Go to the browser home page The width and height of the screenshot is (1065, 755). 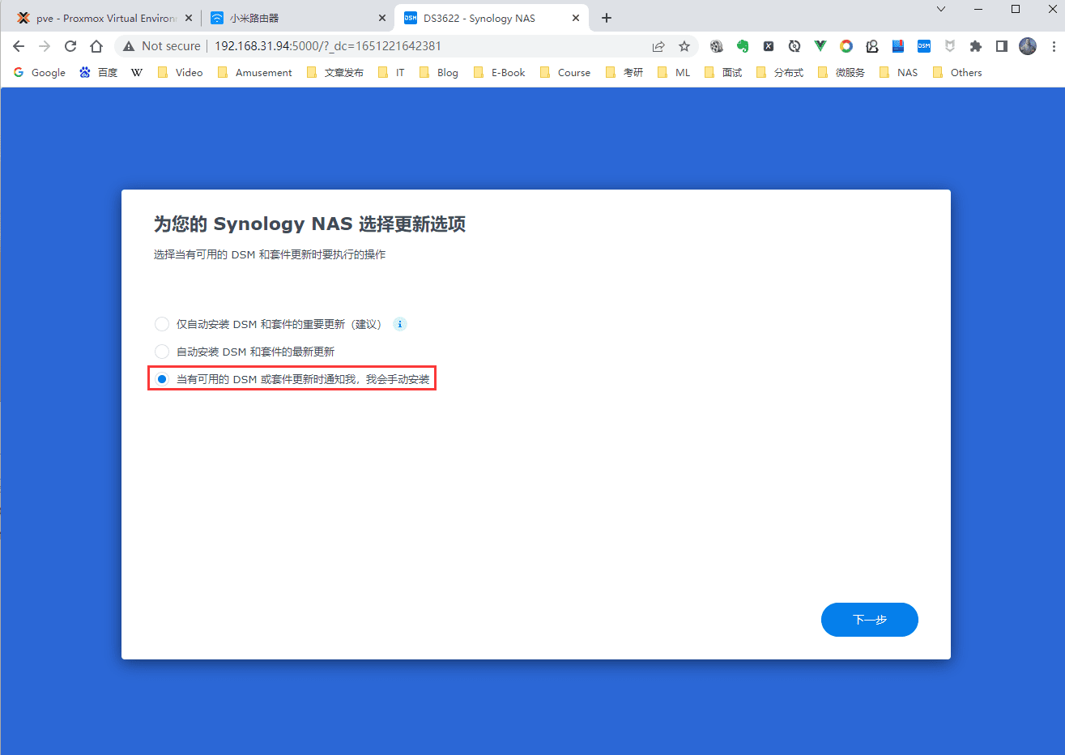[x=96, y=46]
